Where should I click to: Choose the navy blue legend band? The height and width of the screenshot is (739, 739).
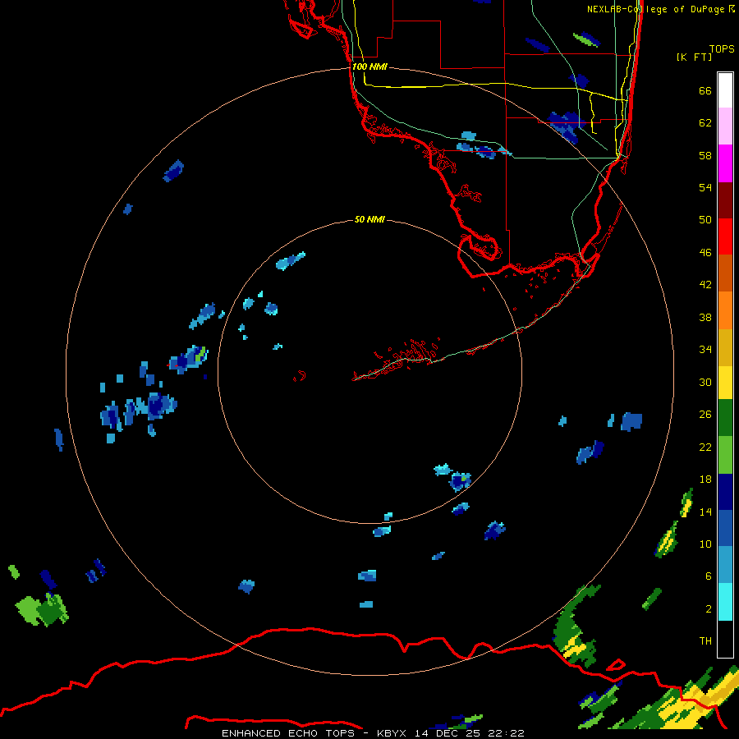pyautogui.click(x=725, y=492)
